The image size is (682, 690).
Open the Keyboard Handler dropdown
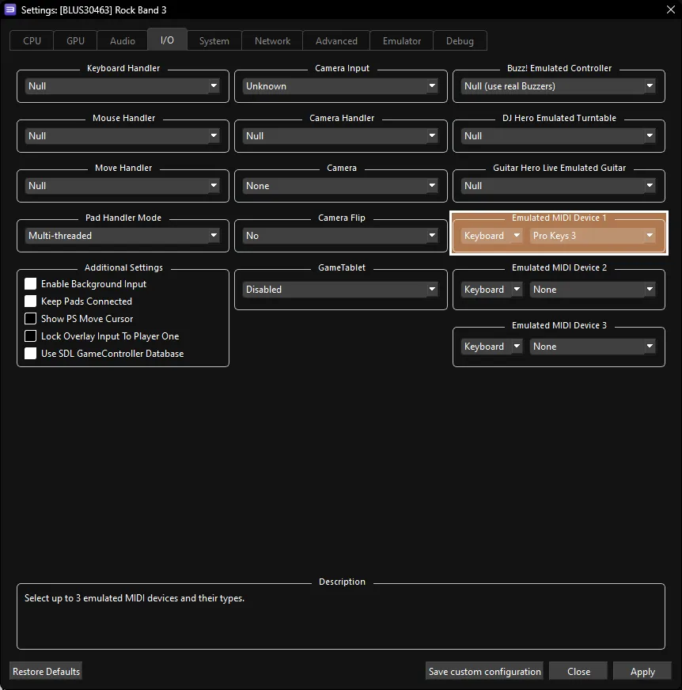pyautogui.click(x=123, y=86)
